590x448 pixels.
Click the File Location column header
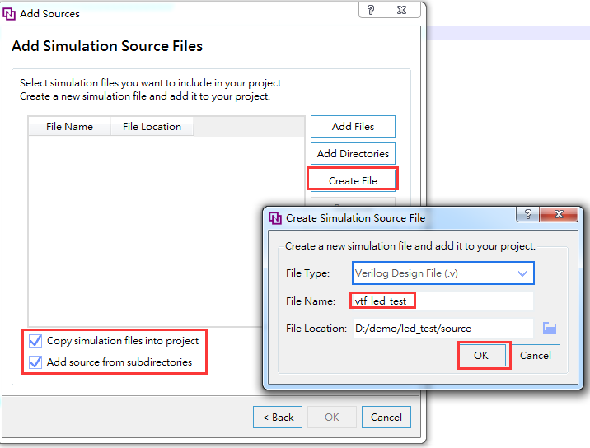tap(152, 126)
